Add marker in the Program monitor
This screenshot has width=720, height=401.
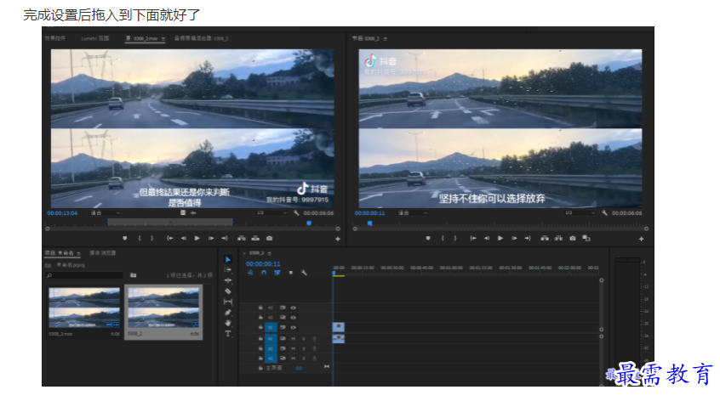[428, 239]
